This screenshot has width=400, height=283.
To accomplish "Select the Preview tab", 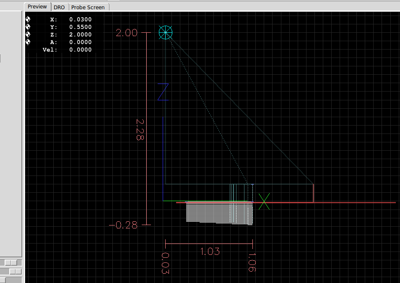I will point(37,7).
